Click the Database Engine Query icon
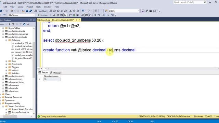Screen dimensions: 219x123 tap(51, 11)
